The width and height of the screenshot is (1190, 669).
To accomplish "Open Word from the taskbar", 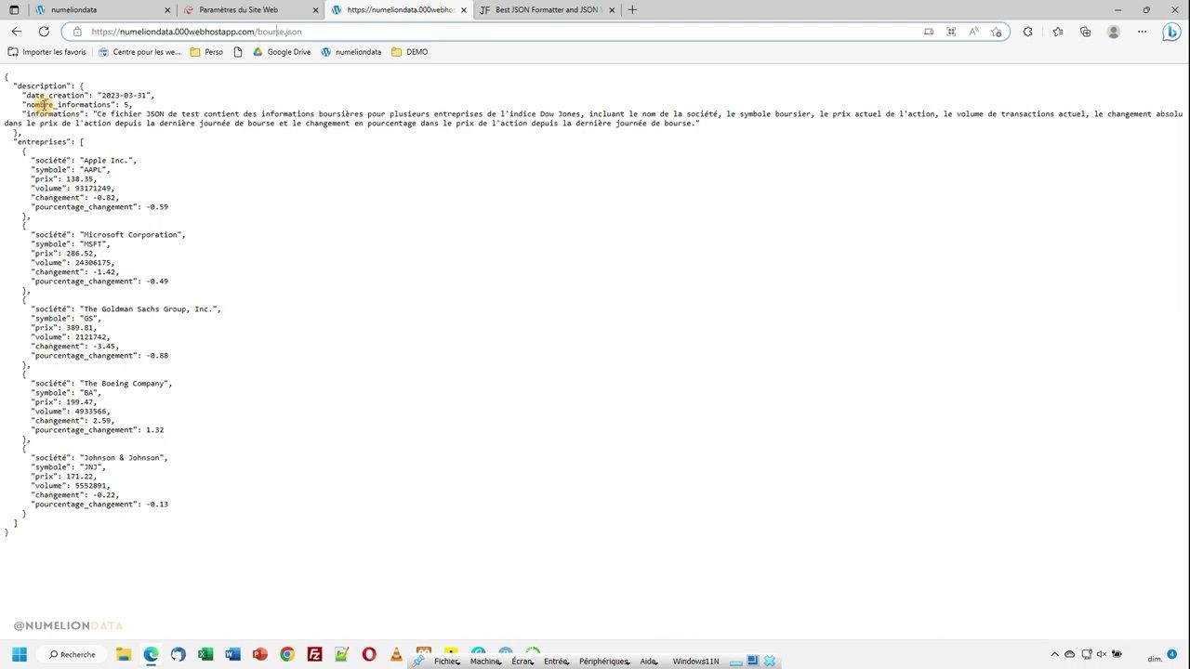I will (x=232, y=654).
